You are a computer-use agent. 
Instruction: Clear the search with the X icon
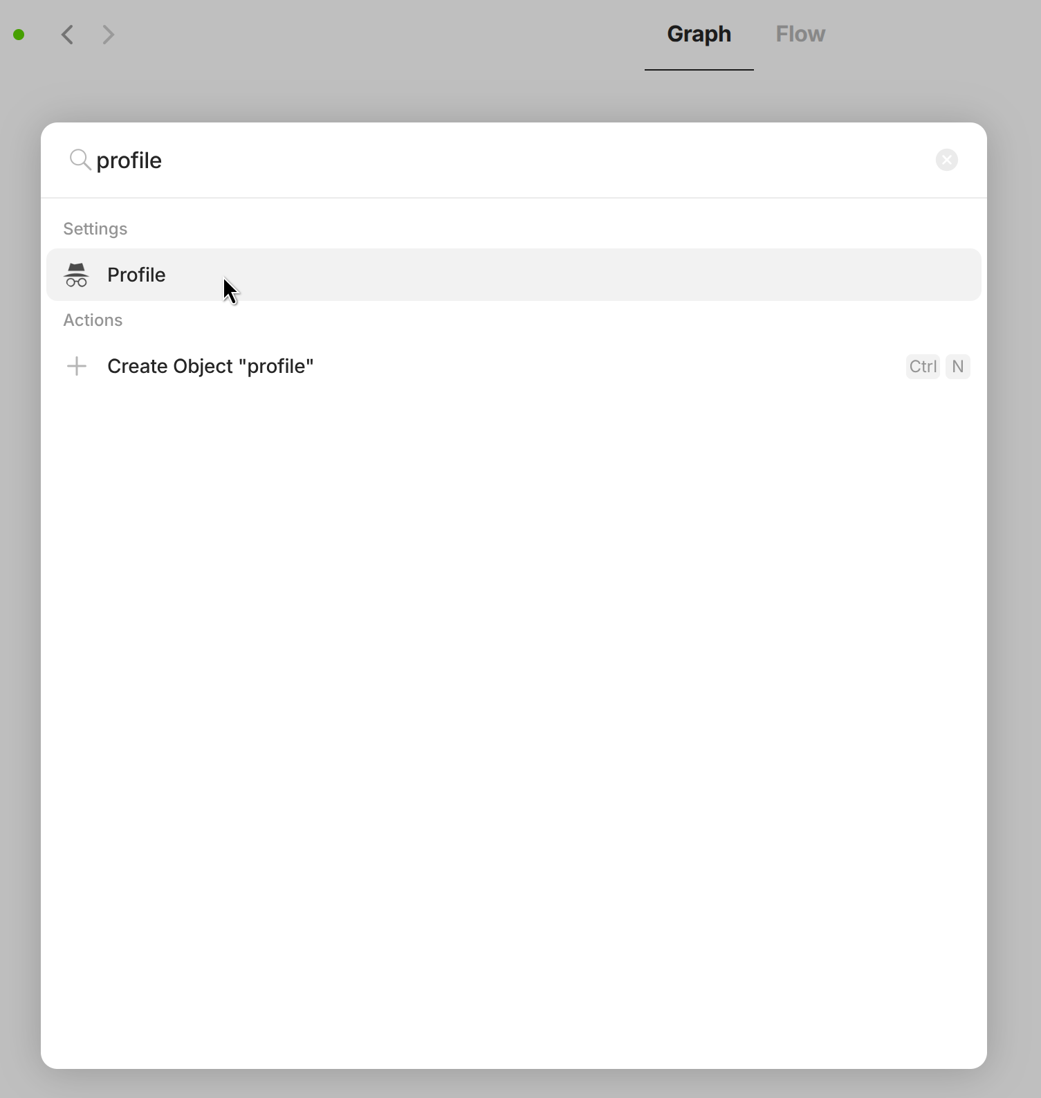tap(946, 160)
